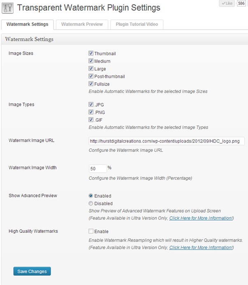Toggle the Medium image size checkbox

[x=91, y=61]
